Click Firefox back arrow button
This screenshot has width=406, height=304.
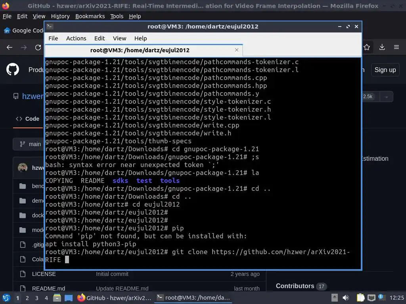click(10, 47)
